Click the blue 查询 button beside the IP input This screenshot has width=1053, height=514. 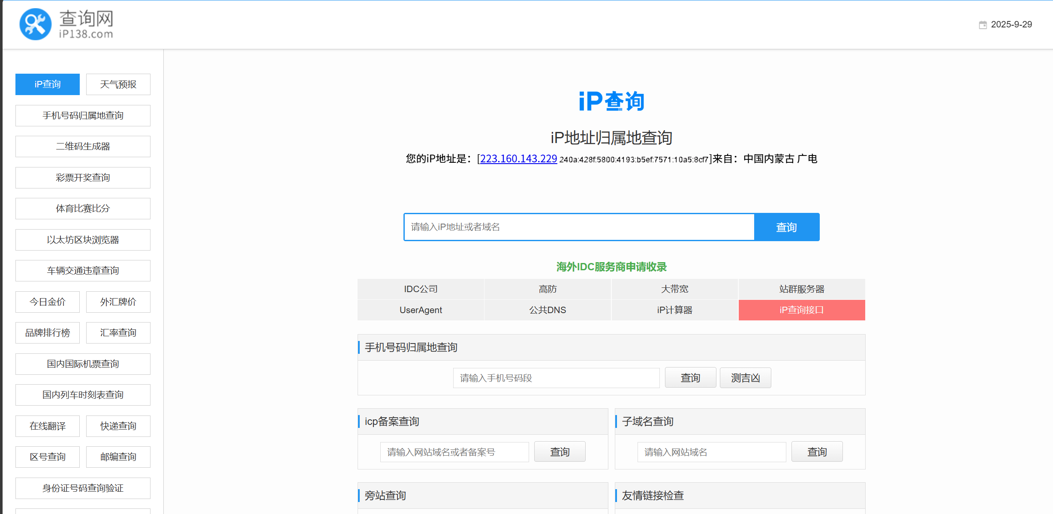[786, 227]
